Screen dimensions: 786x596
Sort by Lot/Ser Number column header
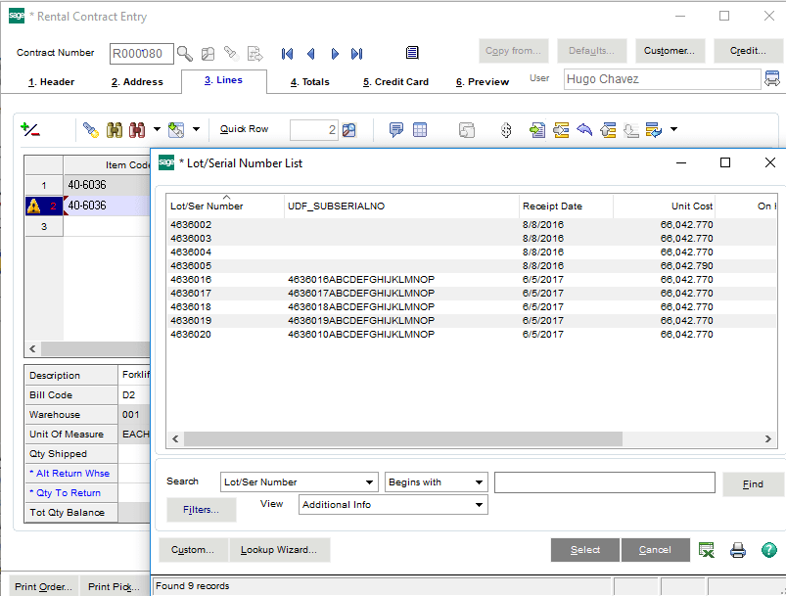(x=225, y=206)
